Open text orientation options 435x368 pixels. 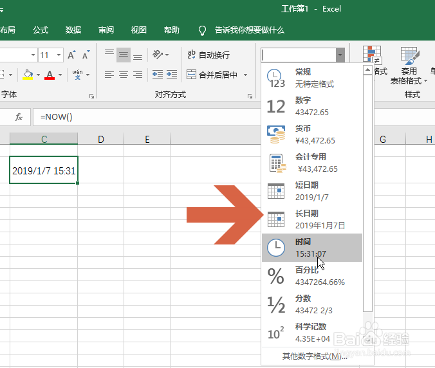click(x=158, y=55)
